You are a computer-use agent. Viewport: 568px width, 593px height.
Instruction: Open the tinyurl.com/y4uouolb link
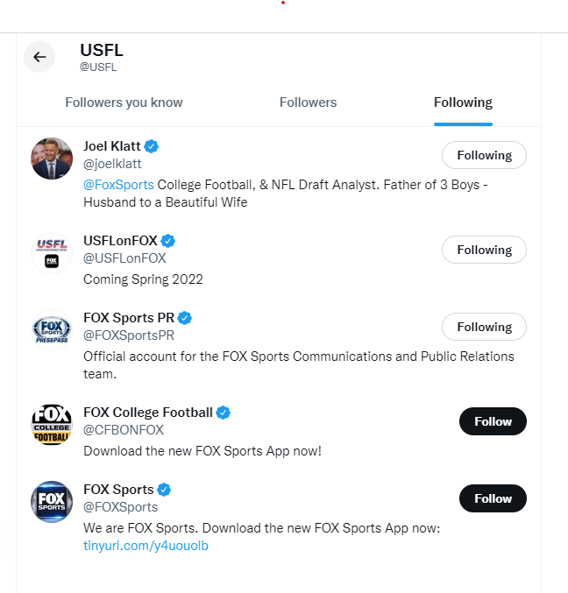click(x=146, y=546)
